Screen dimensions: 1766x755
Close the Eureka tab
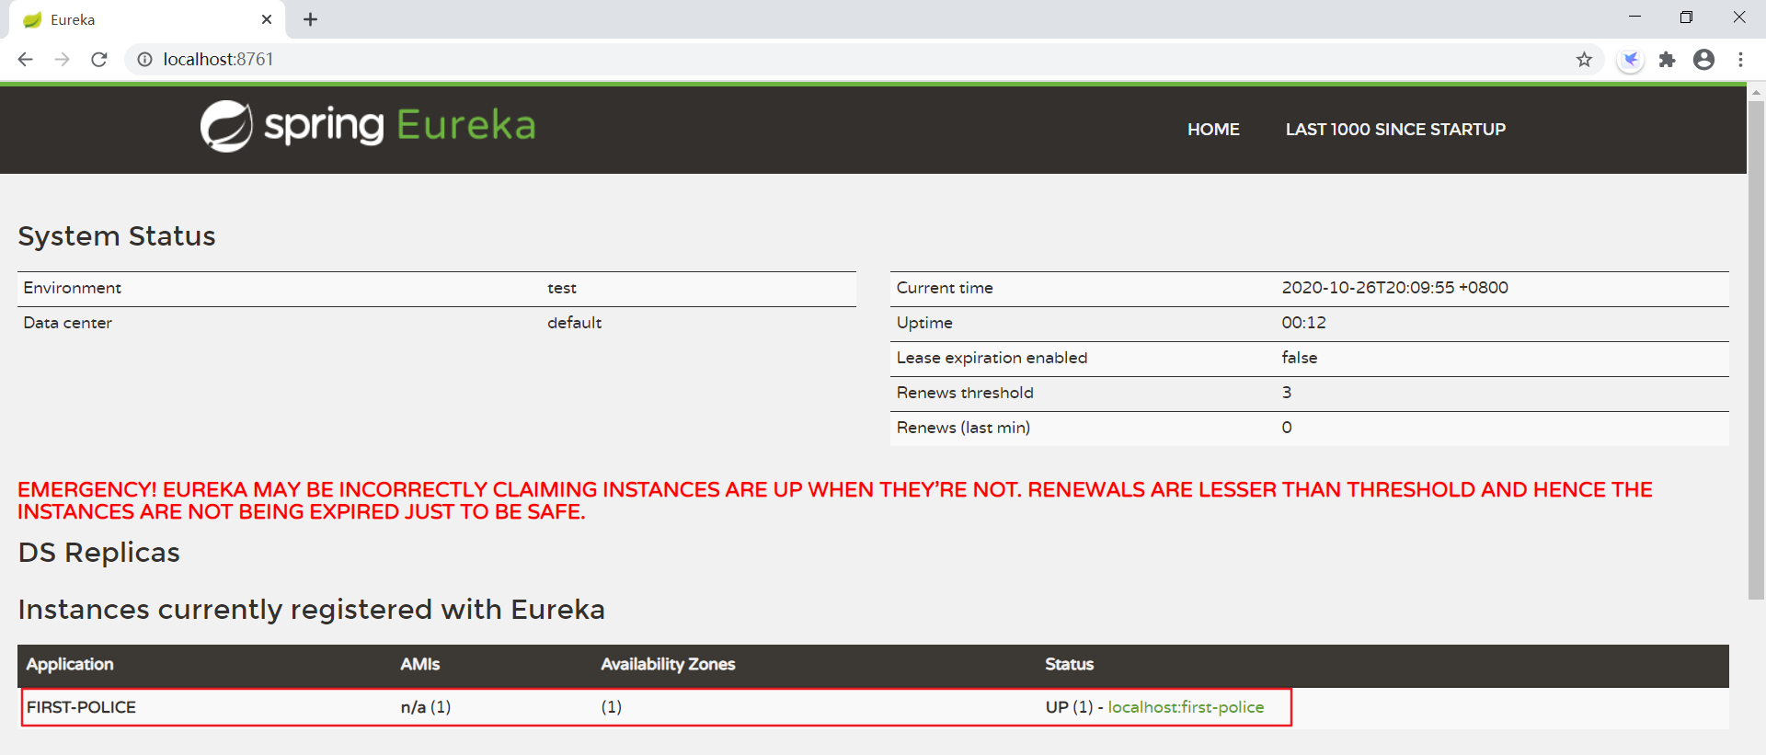click(x=267, y=19)
